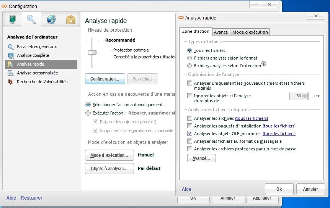Open the globe update settings tab icon
The width and height of the screenshot is (330, 208).
(51, 19)
